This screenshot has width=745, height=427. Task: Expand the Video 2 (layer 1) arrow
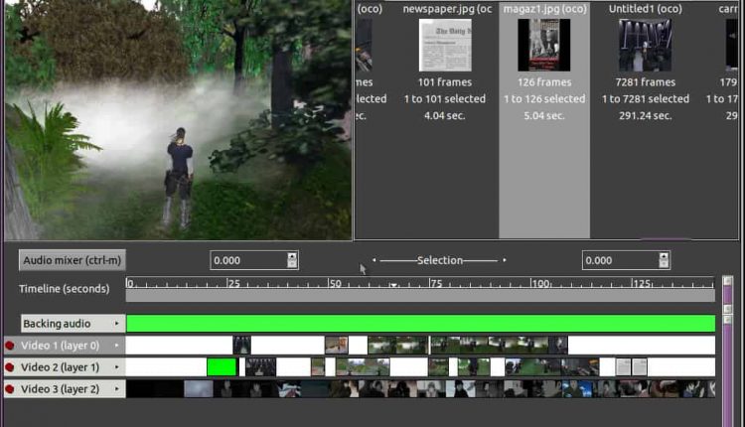[x=116, y=367]
